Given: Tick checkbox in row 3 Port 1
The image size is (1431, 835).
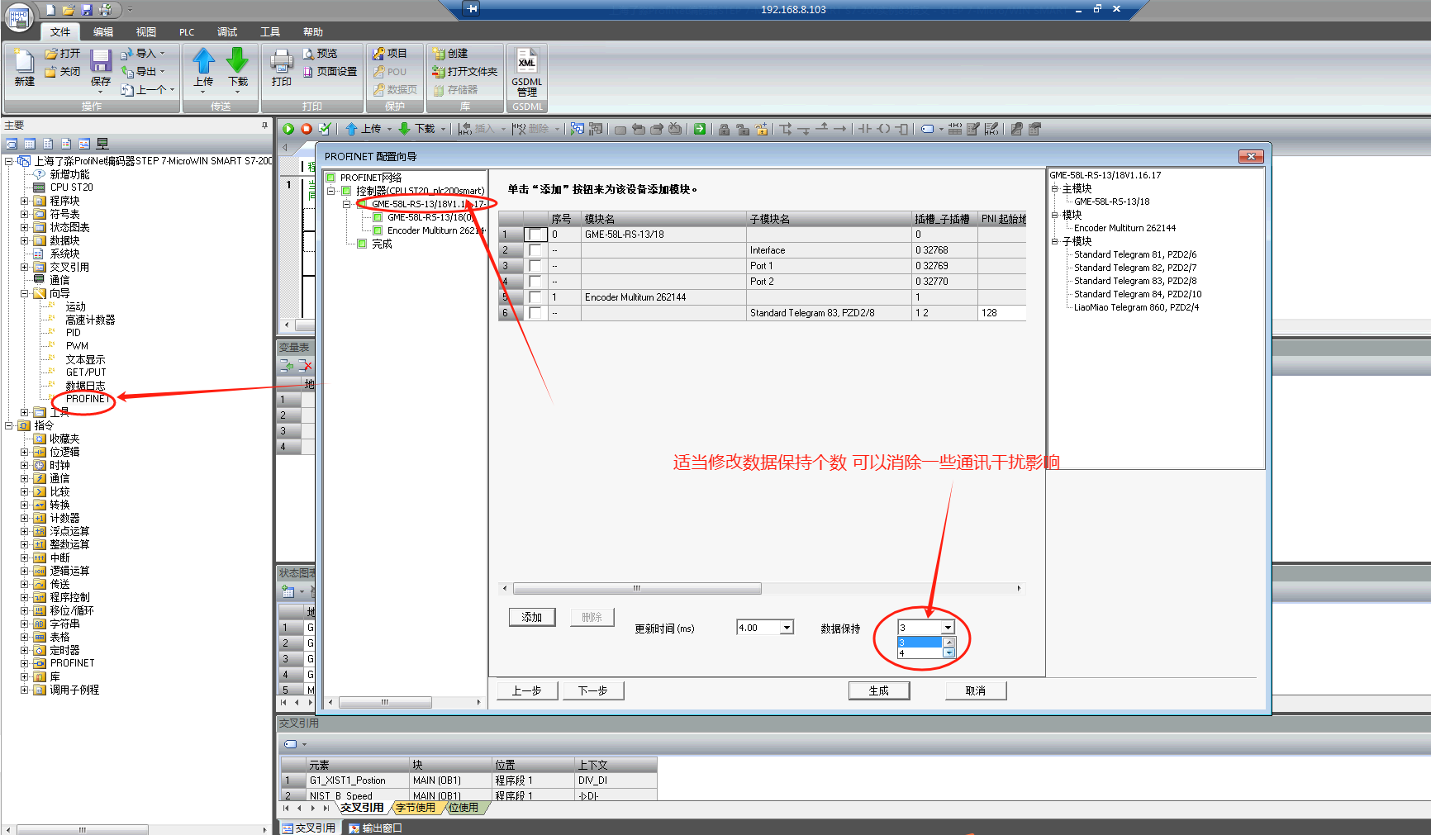Looking at the screenshot, I should (x=535, y=266).
